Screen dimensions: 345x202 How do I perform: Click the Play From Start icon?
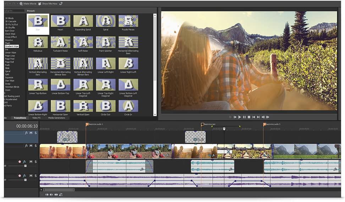(x=235, y=117)
